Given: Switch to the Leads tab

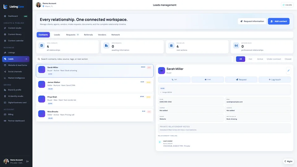Looking at the screenshot, I should click(x=57, y=35).
